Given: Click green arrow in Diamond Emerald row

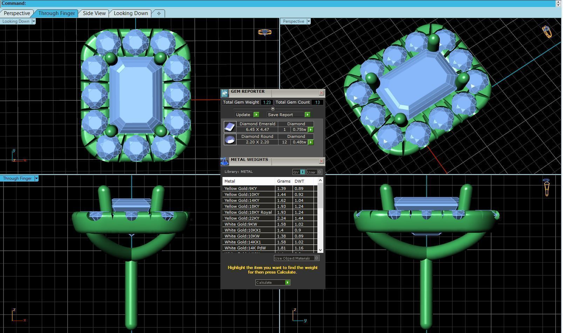Looking at the screenshot, I should coord(311,130).
